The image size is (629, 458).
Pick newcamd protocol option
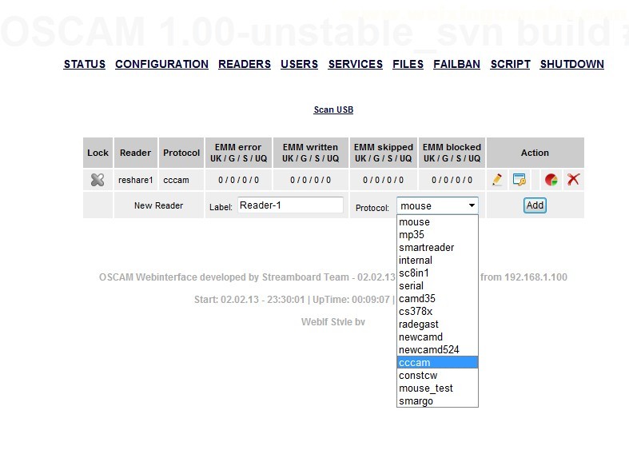click(x=437, y=337)
